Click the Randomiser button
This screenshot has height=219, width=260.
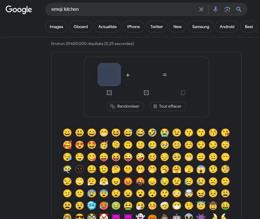125,106
